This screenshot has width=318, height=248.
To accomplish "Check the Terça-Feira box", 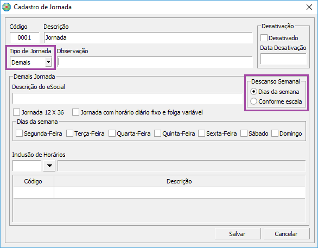I will [69, 133].
